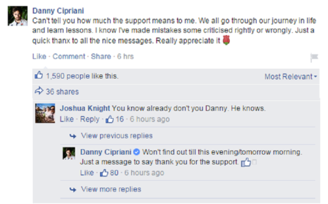Viewport: 328px width, 204px height.
Task: Click the flag icon beside the post
Action: tap(314, 58)
